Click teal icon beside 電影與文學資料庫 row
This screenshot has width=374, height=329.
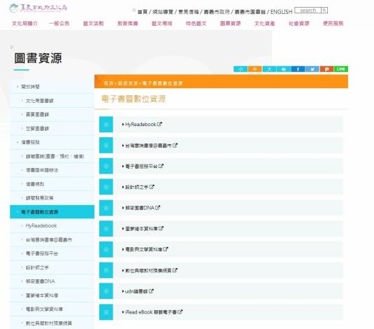point(106,249)
